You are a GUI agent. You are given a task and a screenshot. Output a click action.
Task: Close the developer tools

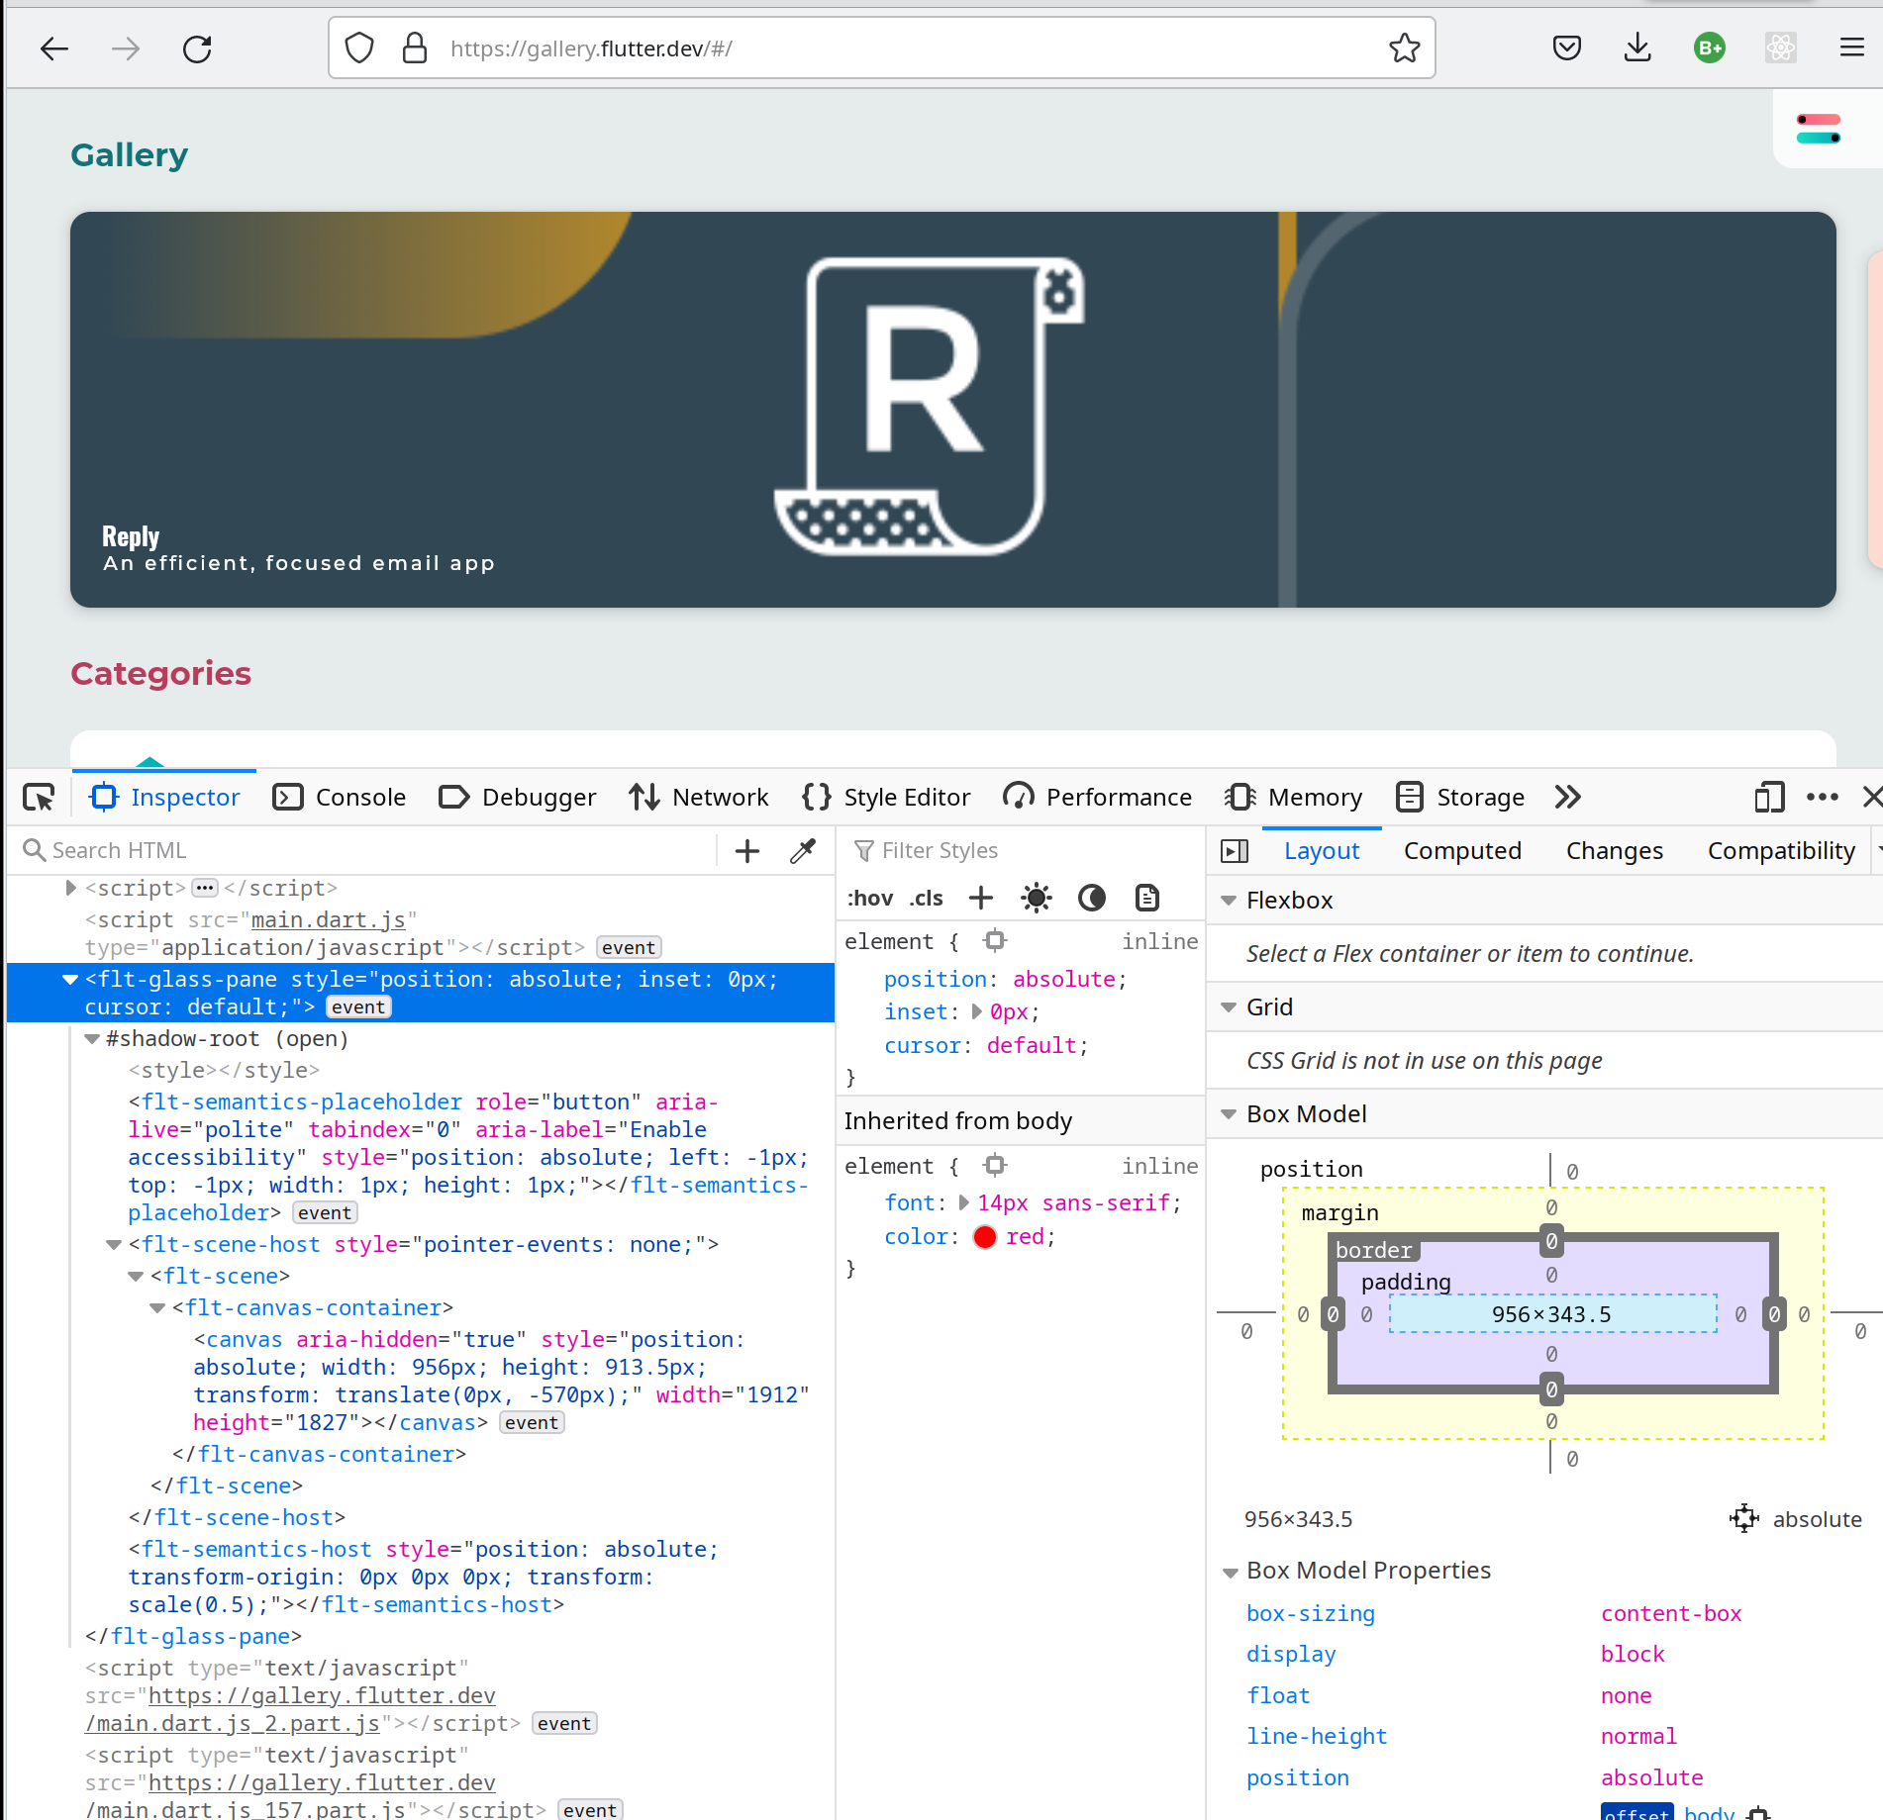[x=1871, y=797]
